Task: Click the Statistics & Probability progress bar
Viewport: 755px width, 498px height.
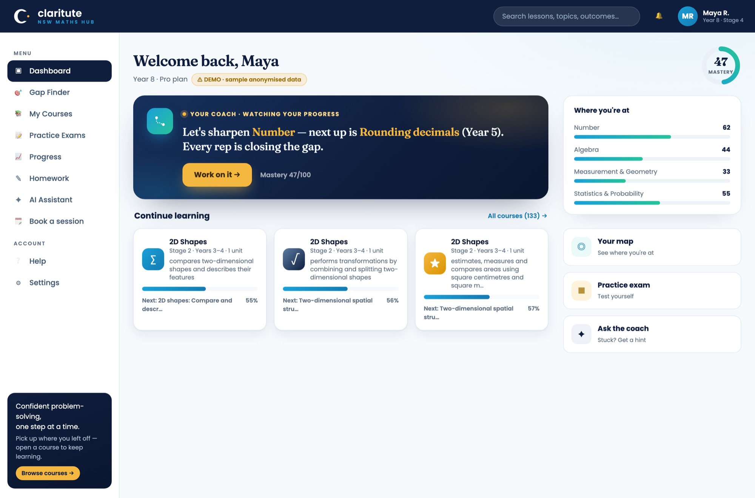Action: 652,203
